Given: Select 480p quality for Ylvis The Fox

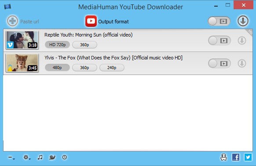Looking at the screenshot, I should pyautogui.click(x=57, y=68).
